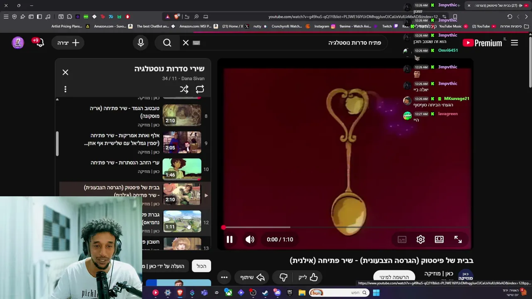Image resolution: width=532 pixels, height=299 pixels.
Task: Click the YouTube search magnifier
Action: 167,43
